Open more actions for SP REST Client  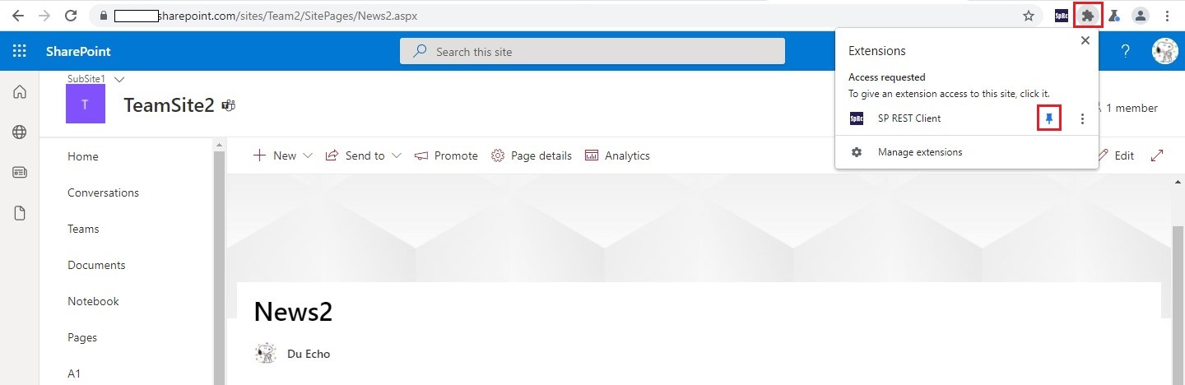tap(1082, 118)
